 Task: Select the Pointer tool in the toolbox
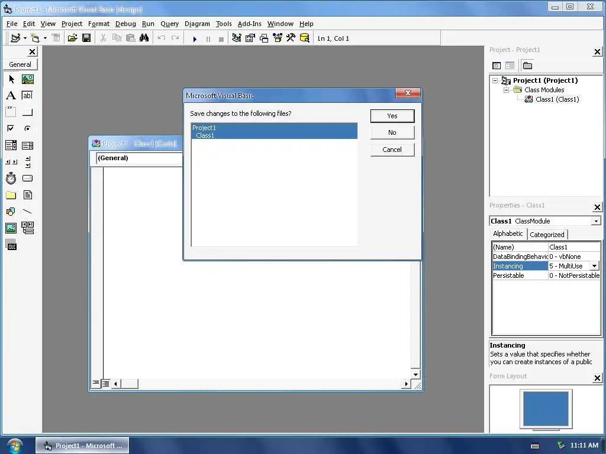click(11, 79)
